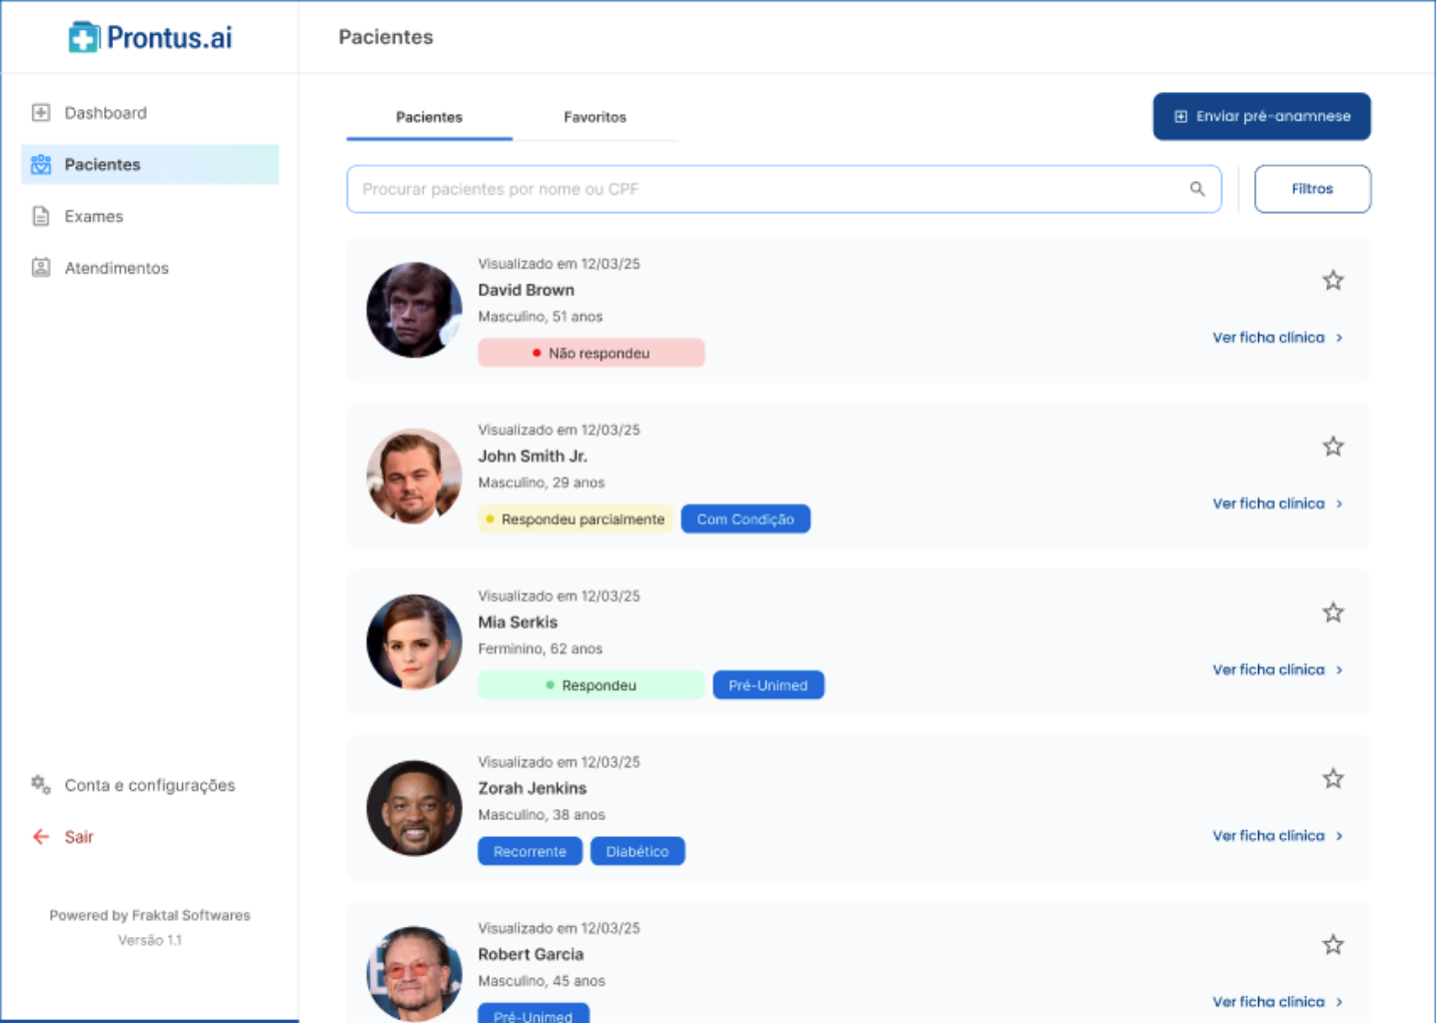1439x1023 pixels.
Task: Favorite David Brown with the star
Action: pos(1333,281)
